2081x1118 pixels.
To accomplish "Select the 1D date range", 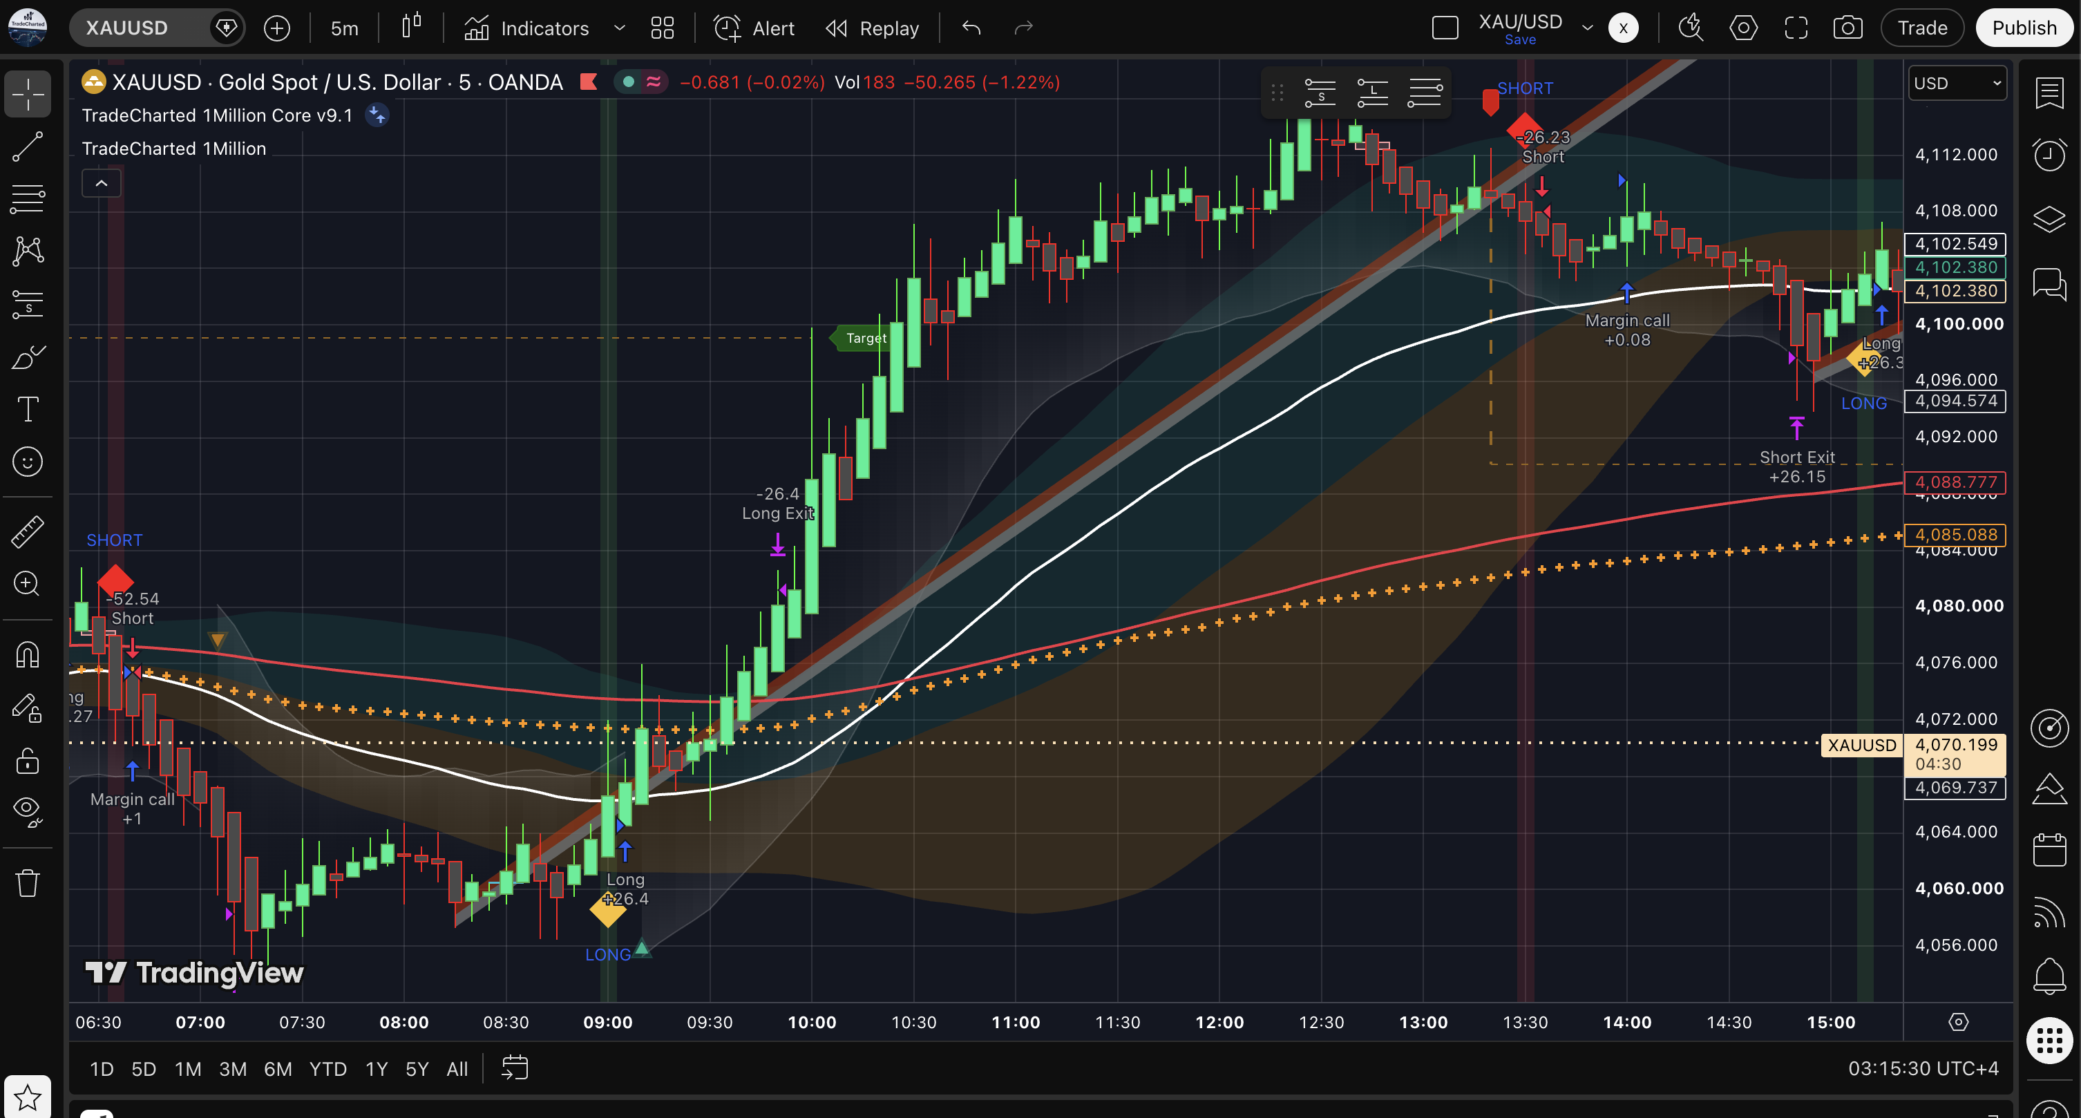I will tap(101, 1069).
